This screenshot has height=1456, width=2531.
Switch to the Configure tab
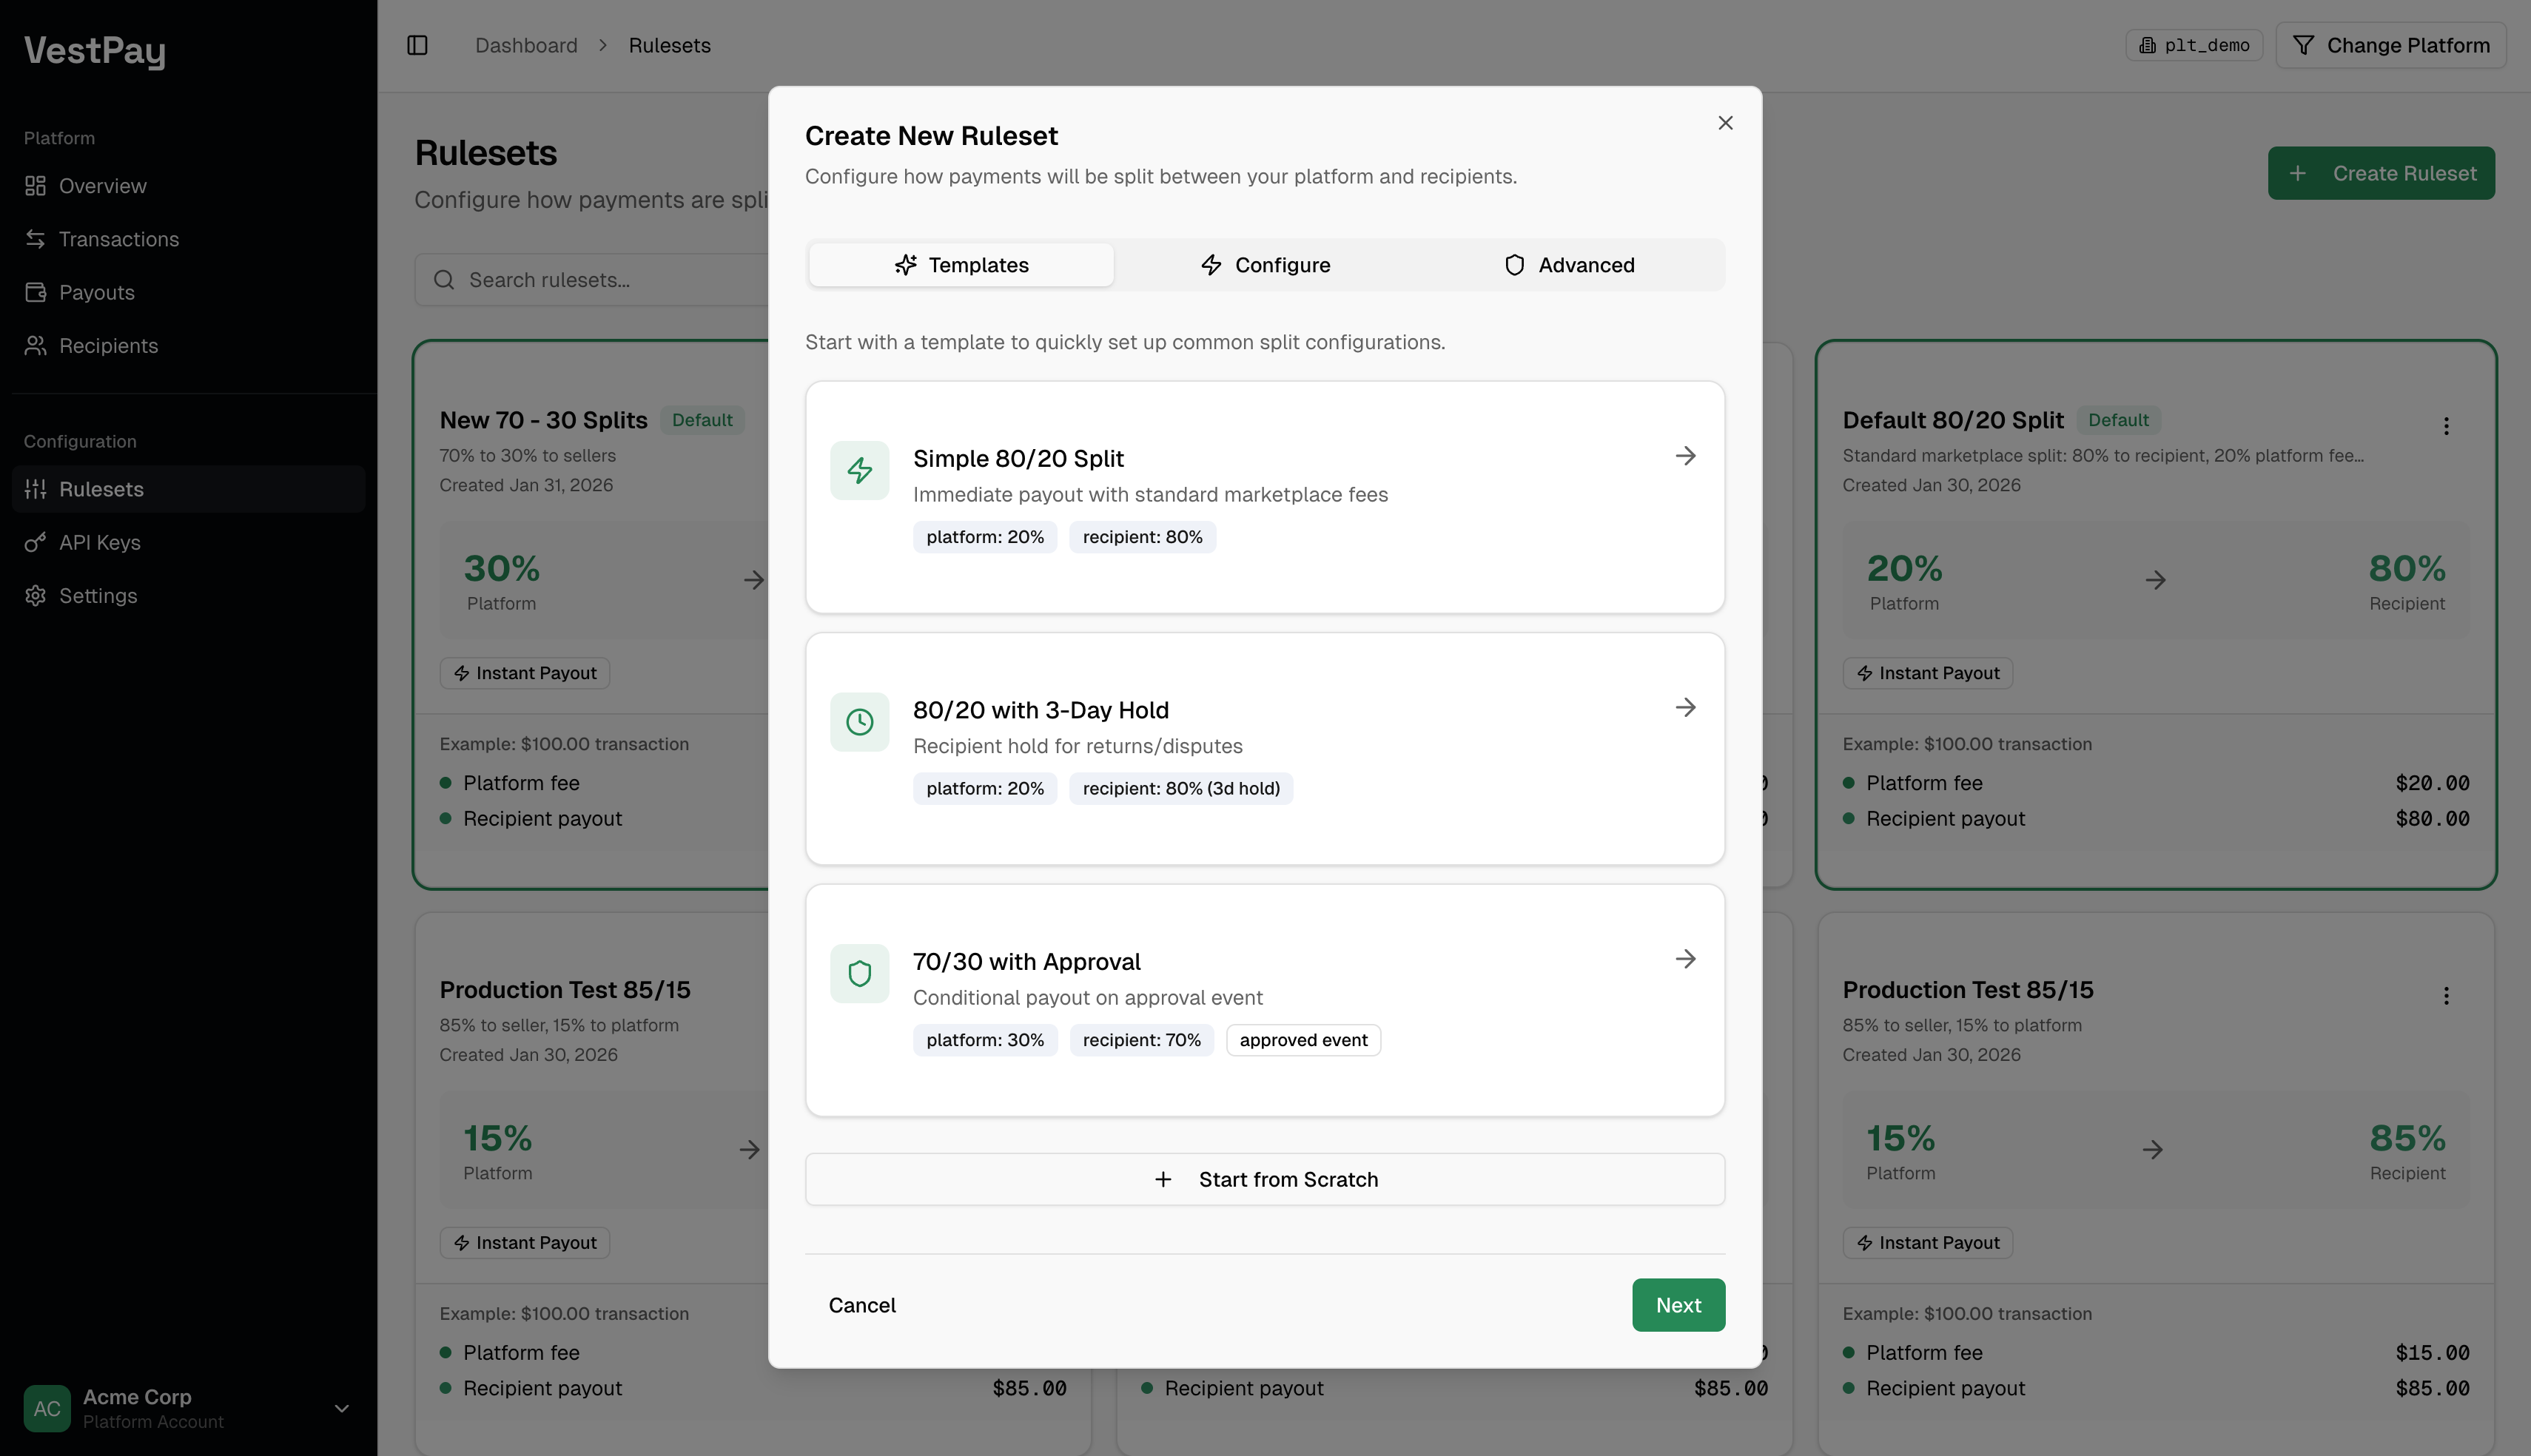click(x=1266, y=264)
